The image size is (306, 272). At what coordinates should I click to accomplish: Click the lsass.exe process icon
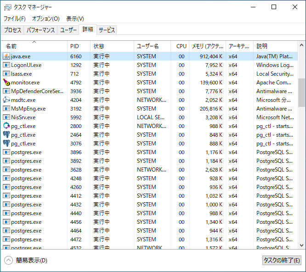(6, 74)
